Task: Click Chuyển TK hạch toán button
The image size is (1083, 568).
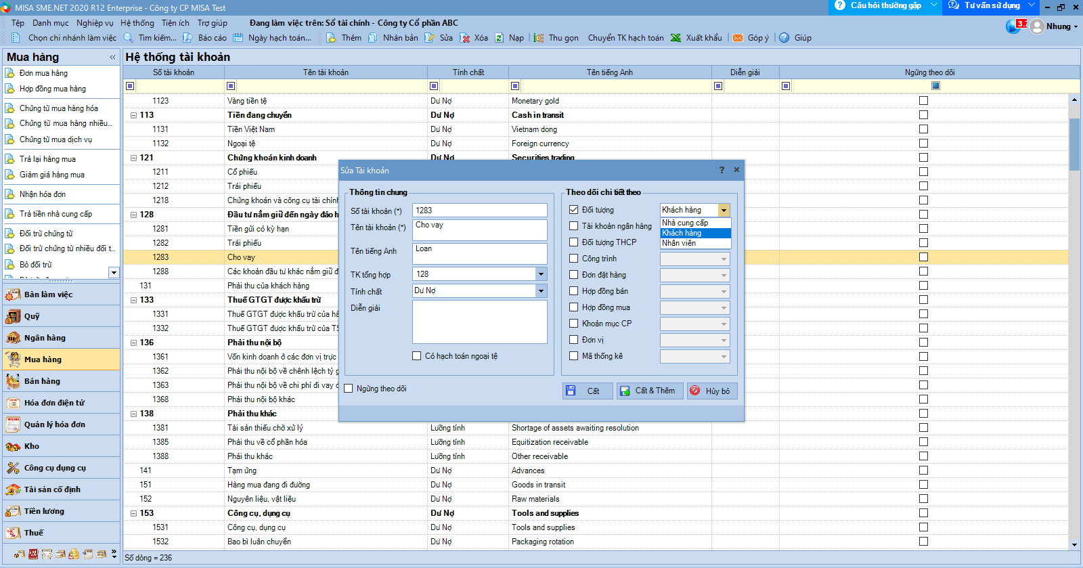Action: pos(625,38)
